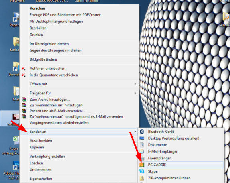Choose Bildgröße ändern entry
Image resolution: width=230 pixels, height=183 pixels.
coord(43,59)
